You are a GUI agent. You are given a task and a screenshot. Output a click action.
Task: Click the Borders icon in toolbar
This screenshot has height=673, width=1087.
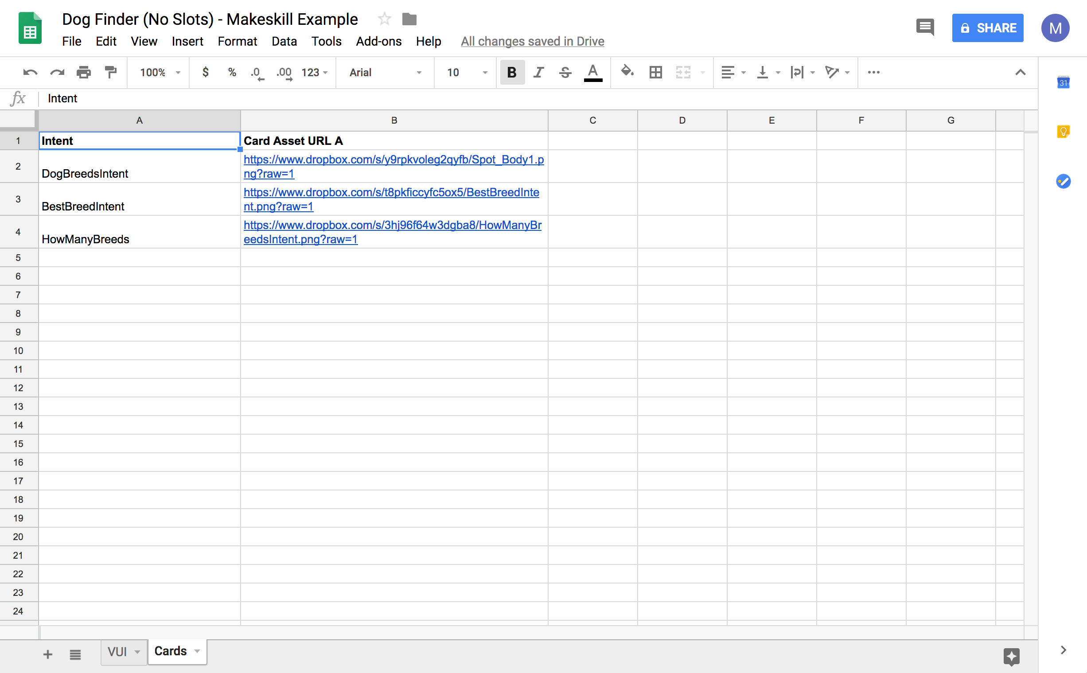coord(657,73)
